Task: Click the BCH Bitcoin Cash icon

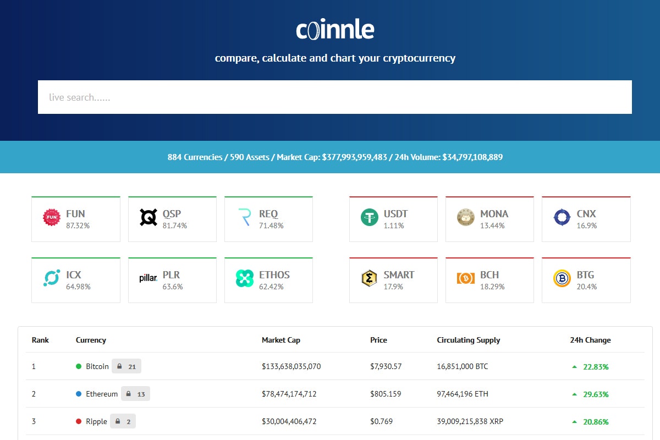Action: coord(466,278)
